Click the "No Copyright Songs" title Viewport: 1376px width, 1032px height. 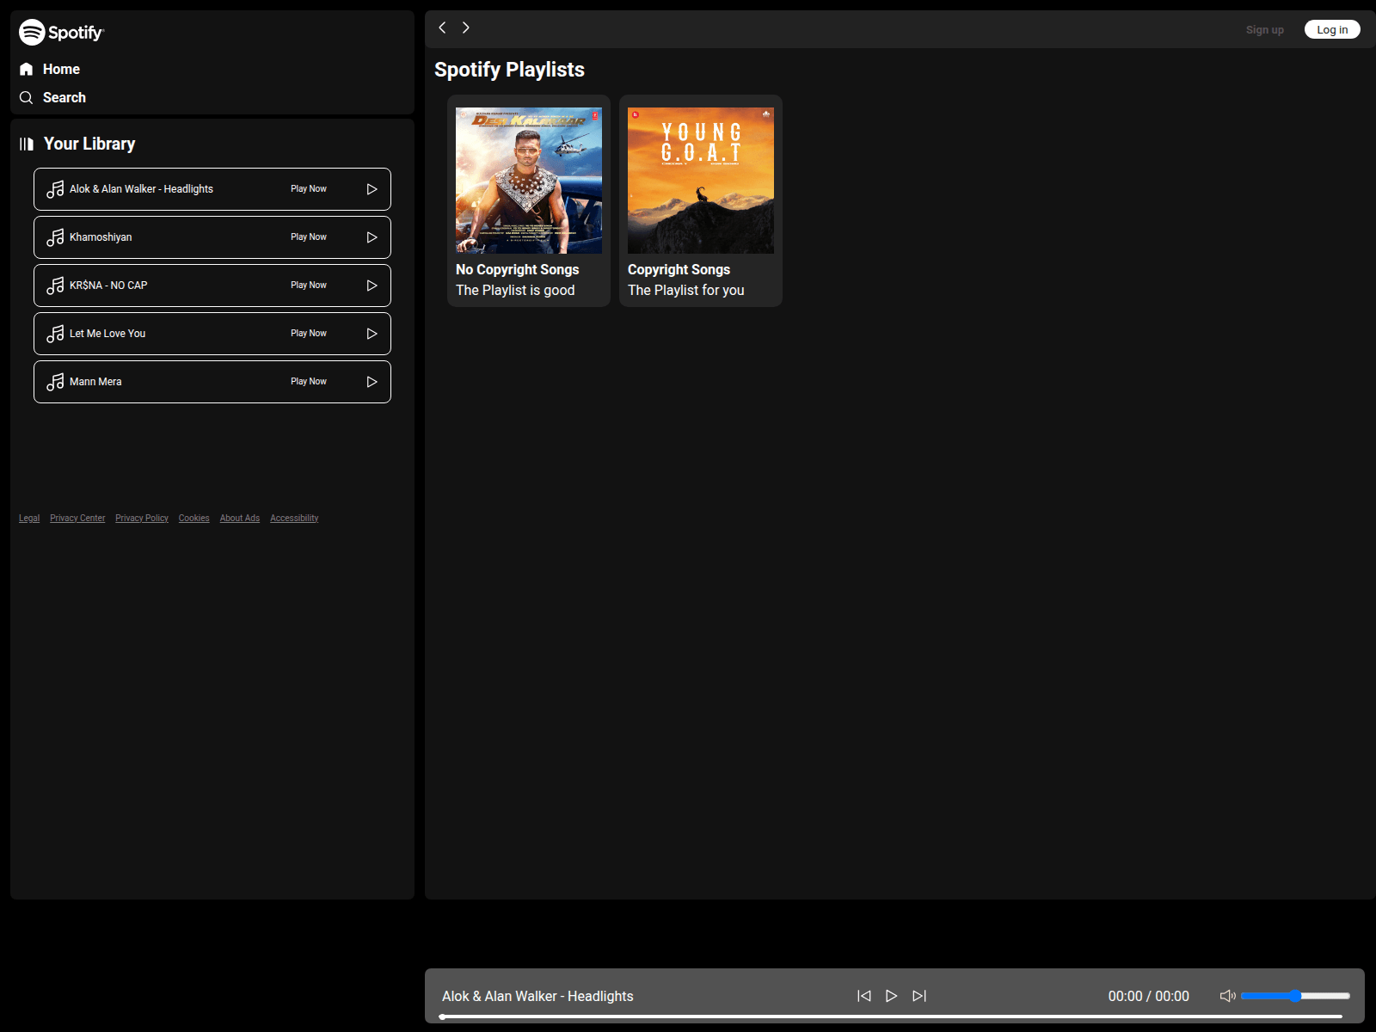[x=518, y=270]
